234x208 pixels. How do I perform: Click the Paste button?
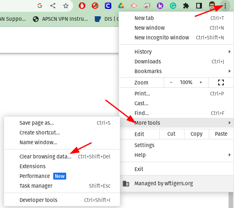[x=221, y=134]
